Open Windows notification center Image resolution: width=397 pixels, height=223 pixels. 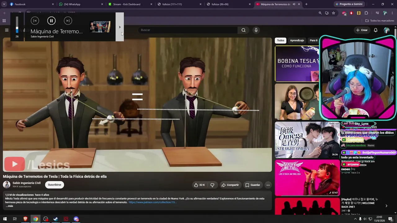pos(391,219)
